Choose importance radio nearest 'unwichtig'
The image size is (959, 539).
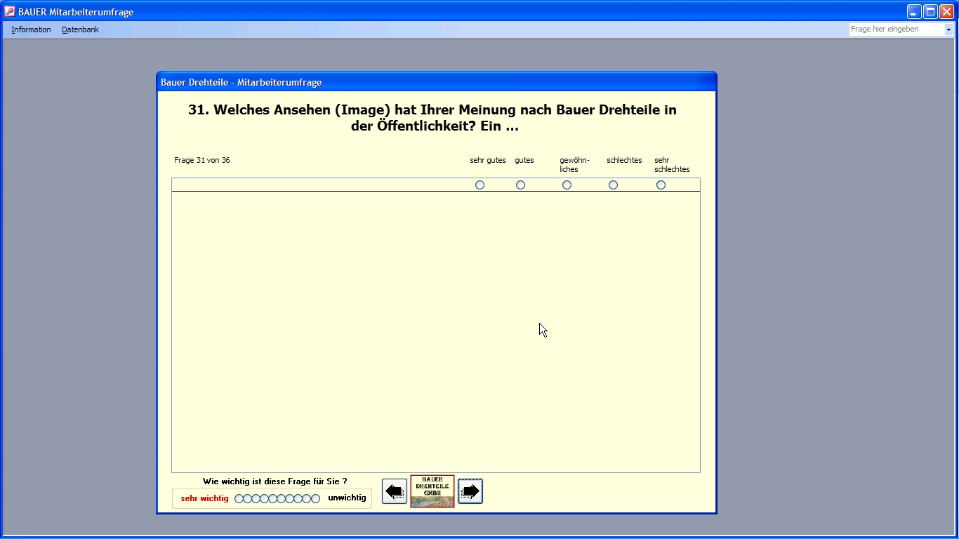point(316,499)
